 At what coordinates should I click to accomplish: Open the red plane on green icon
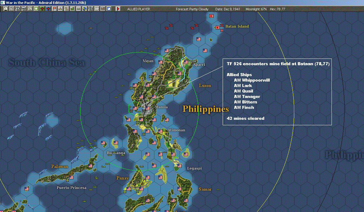(42, 9)
